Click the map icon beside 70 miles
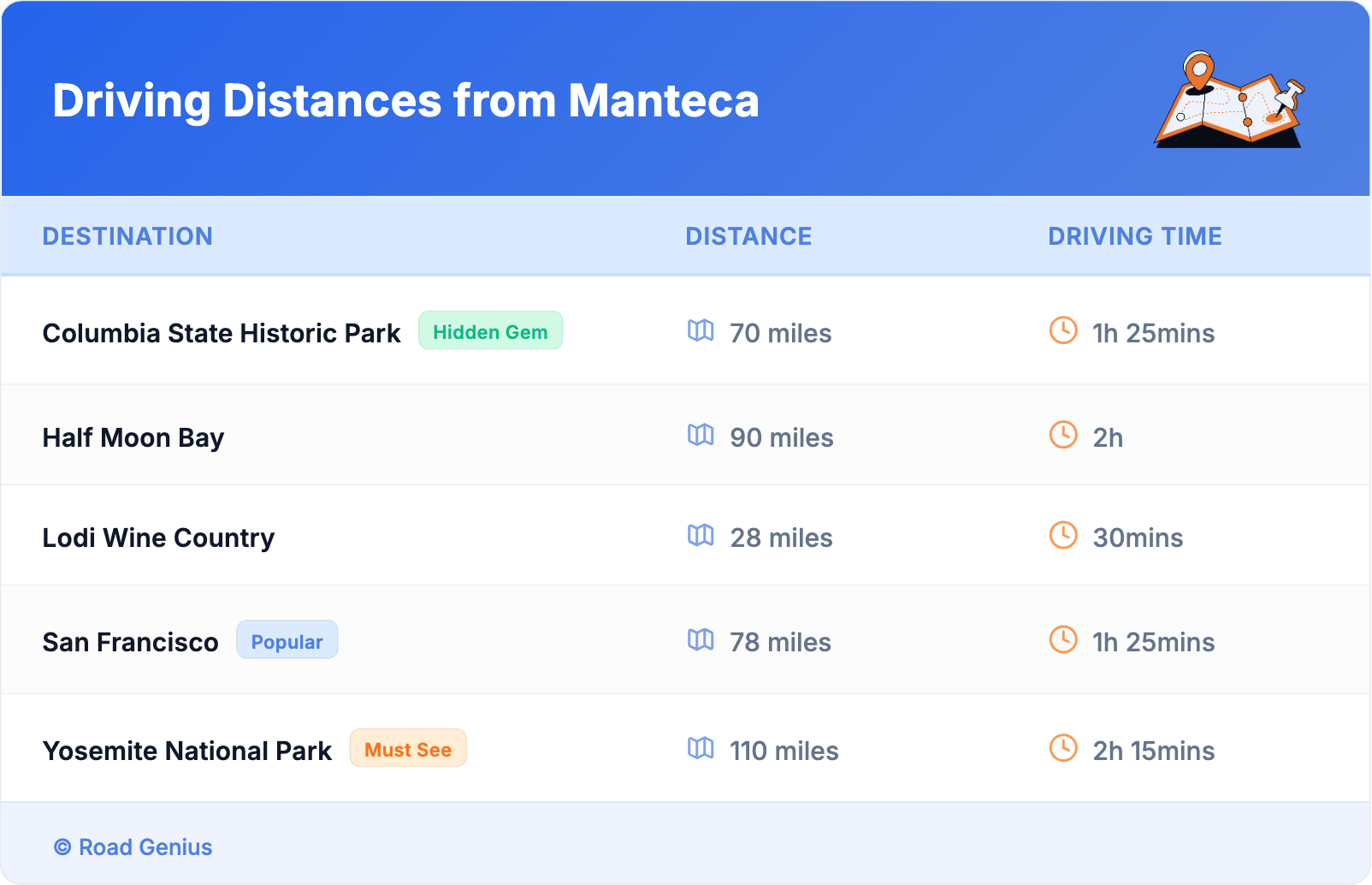 701,330
